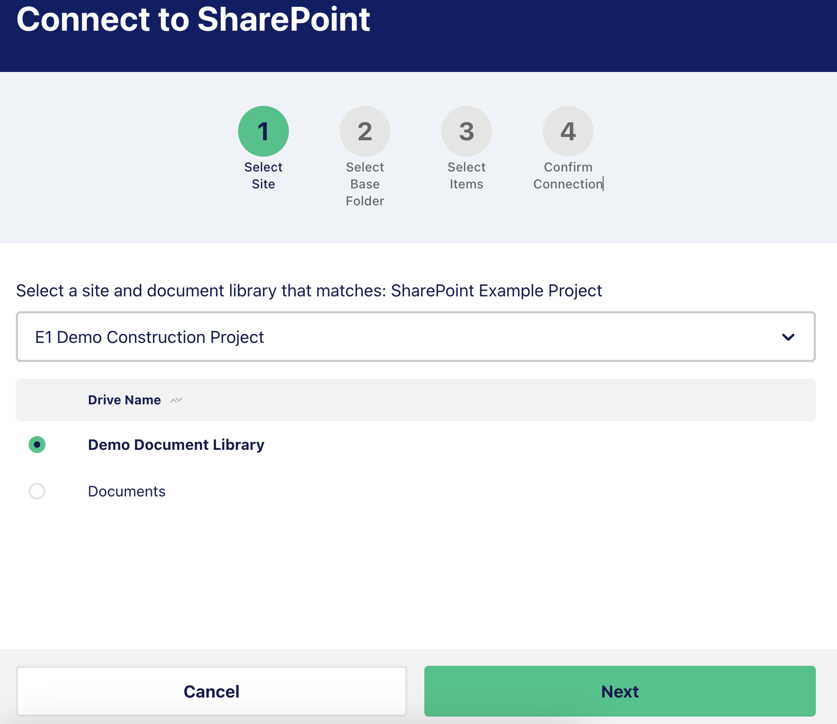Click the Confirm Connection step label
The image size is (837, 724).
(568, 176)
